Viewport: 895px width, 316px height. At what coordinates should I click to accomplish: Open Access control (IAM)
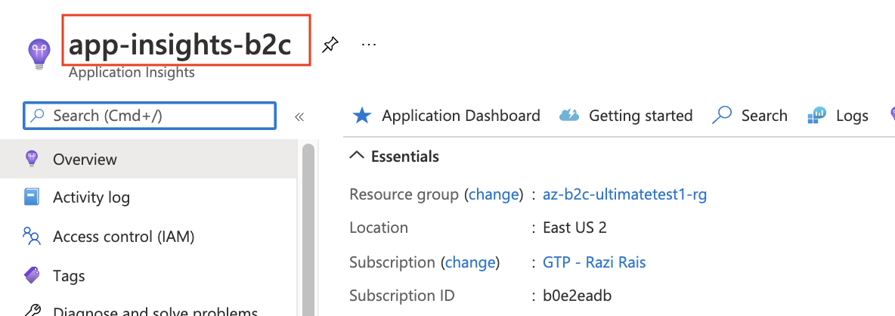pos(148,237)
